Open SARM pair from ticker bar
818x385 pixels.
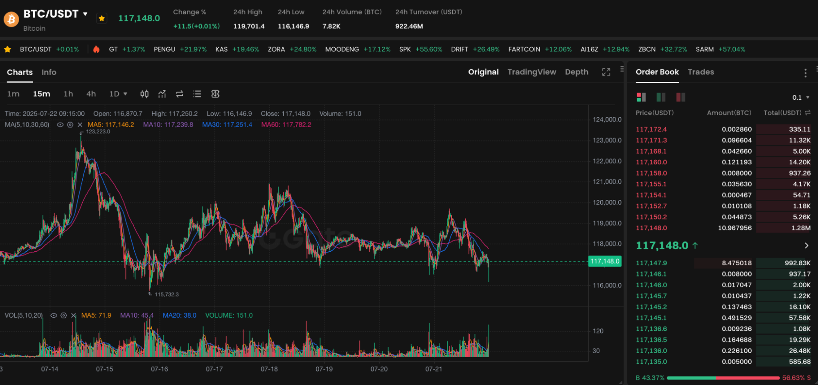[721, 49]
